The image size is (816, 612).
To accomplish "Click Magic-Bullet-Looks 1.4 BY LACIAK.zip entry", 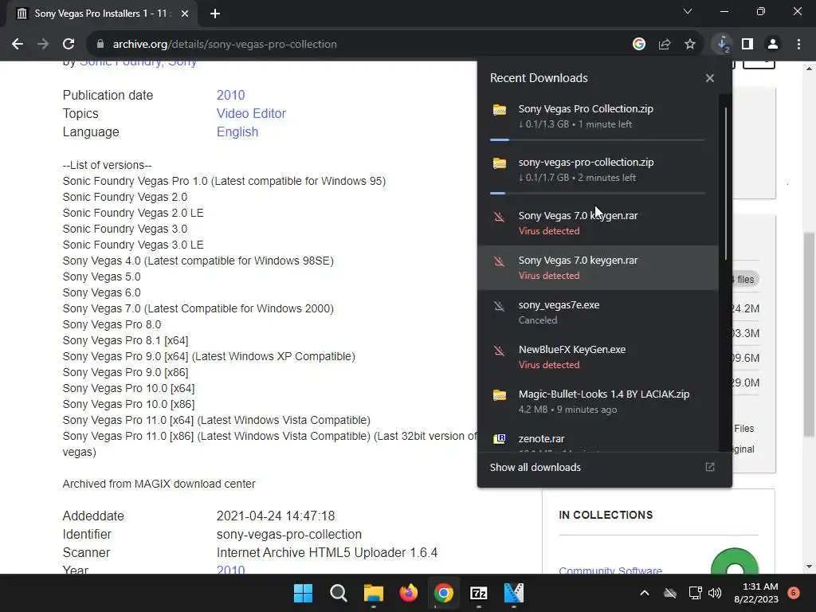I will point(598,402).
